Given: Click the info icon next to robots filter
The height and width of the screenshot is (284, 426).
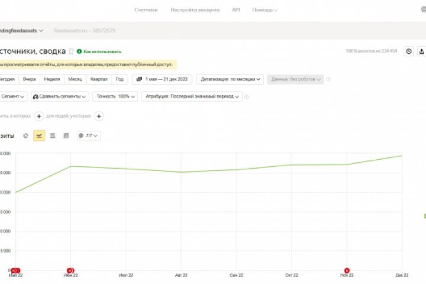Looking at the screenshot, I should [328, 80].
